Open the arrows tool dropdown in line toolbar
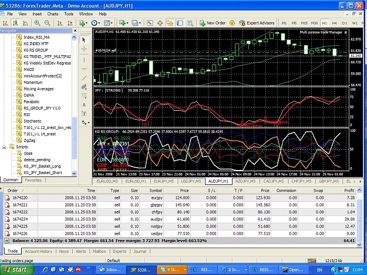367x275 pixels. 89,123
